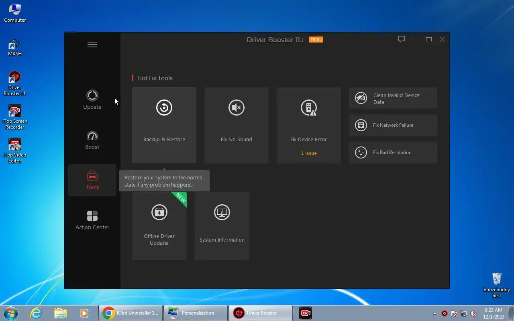Select the iTop Video Editor desktop icon

coord(15,151)
